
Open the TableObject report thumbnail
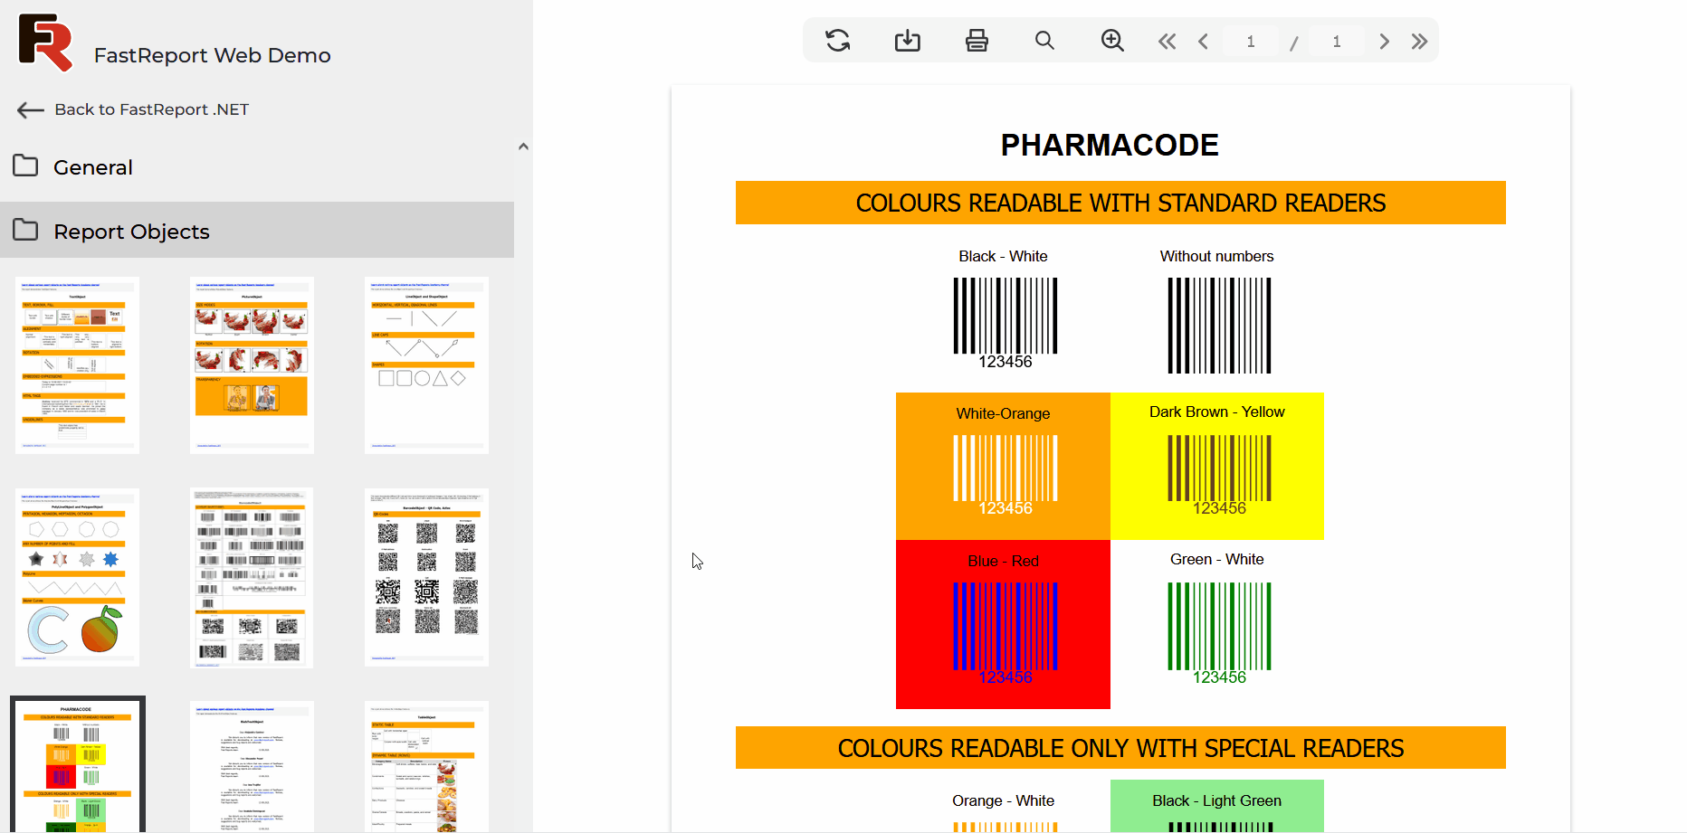(x=426, y=767)
